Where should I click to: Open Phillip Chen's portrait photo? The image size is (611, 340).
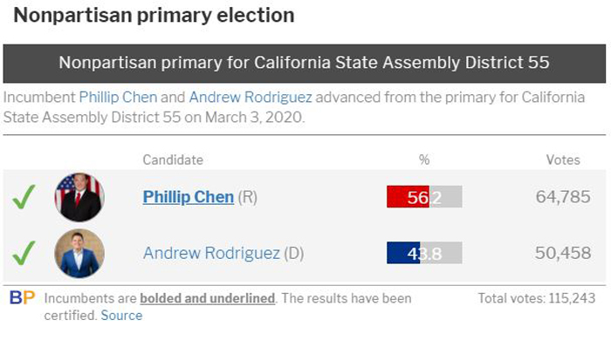79,197
